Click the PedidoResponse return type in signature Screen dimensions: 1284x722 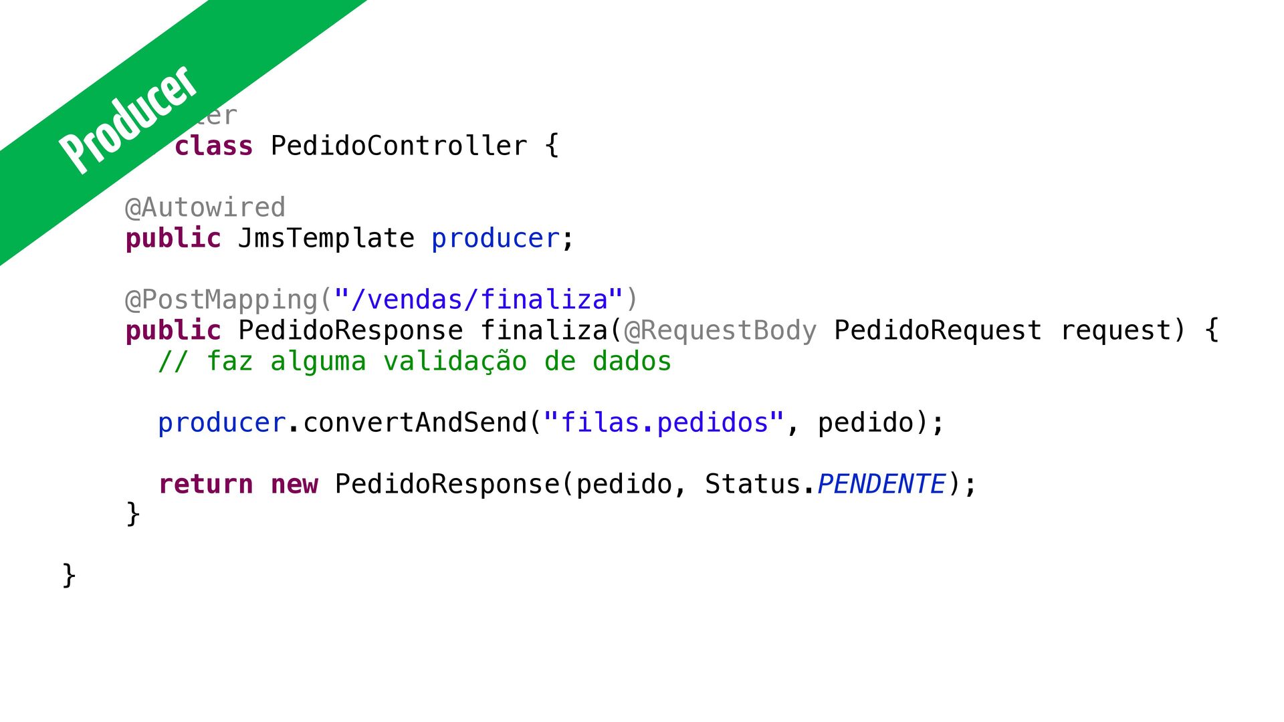350,330
